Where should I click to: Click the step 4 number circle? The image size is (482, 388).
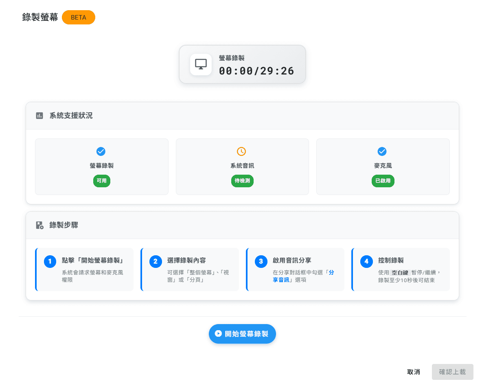tap(366, 261)
